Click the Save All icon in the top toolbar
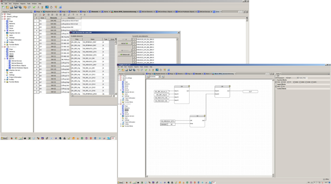 (20, 7)
